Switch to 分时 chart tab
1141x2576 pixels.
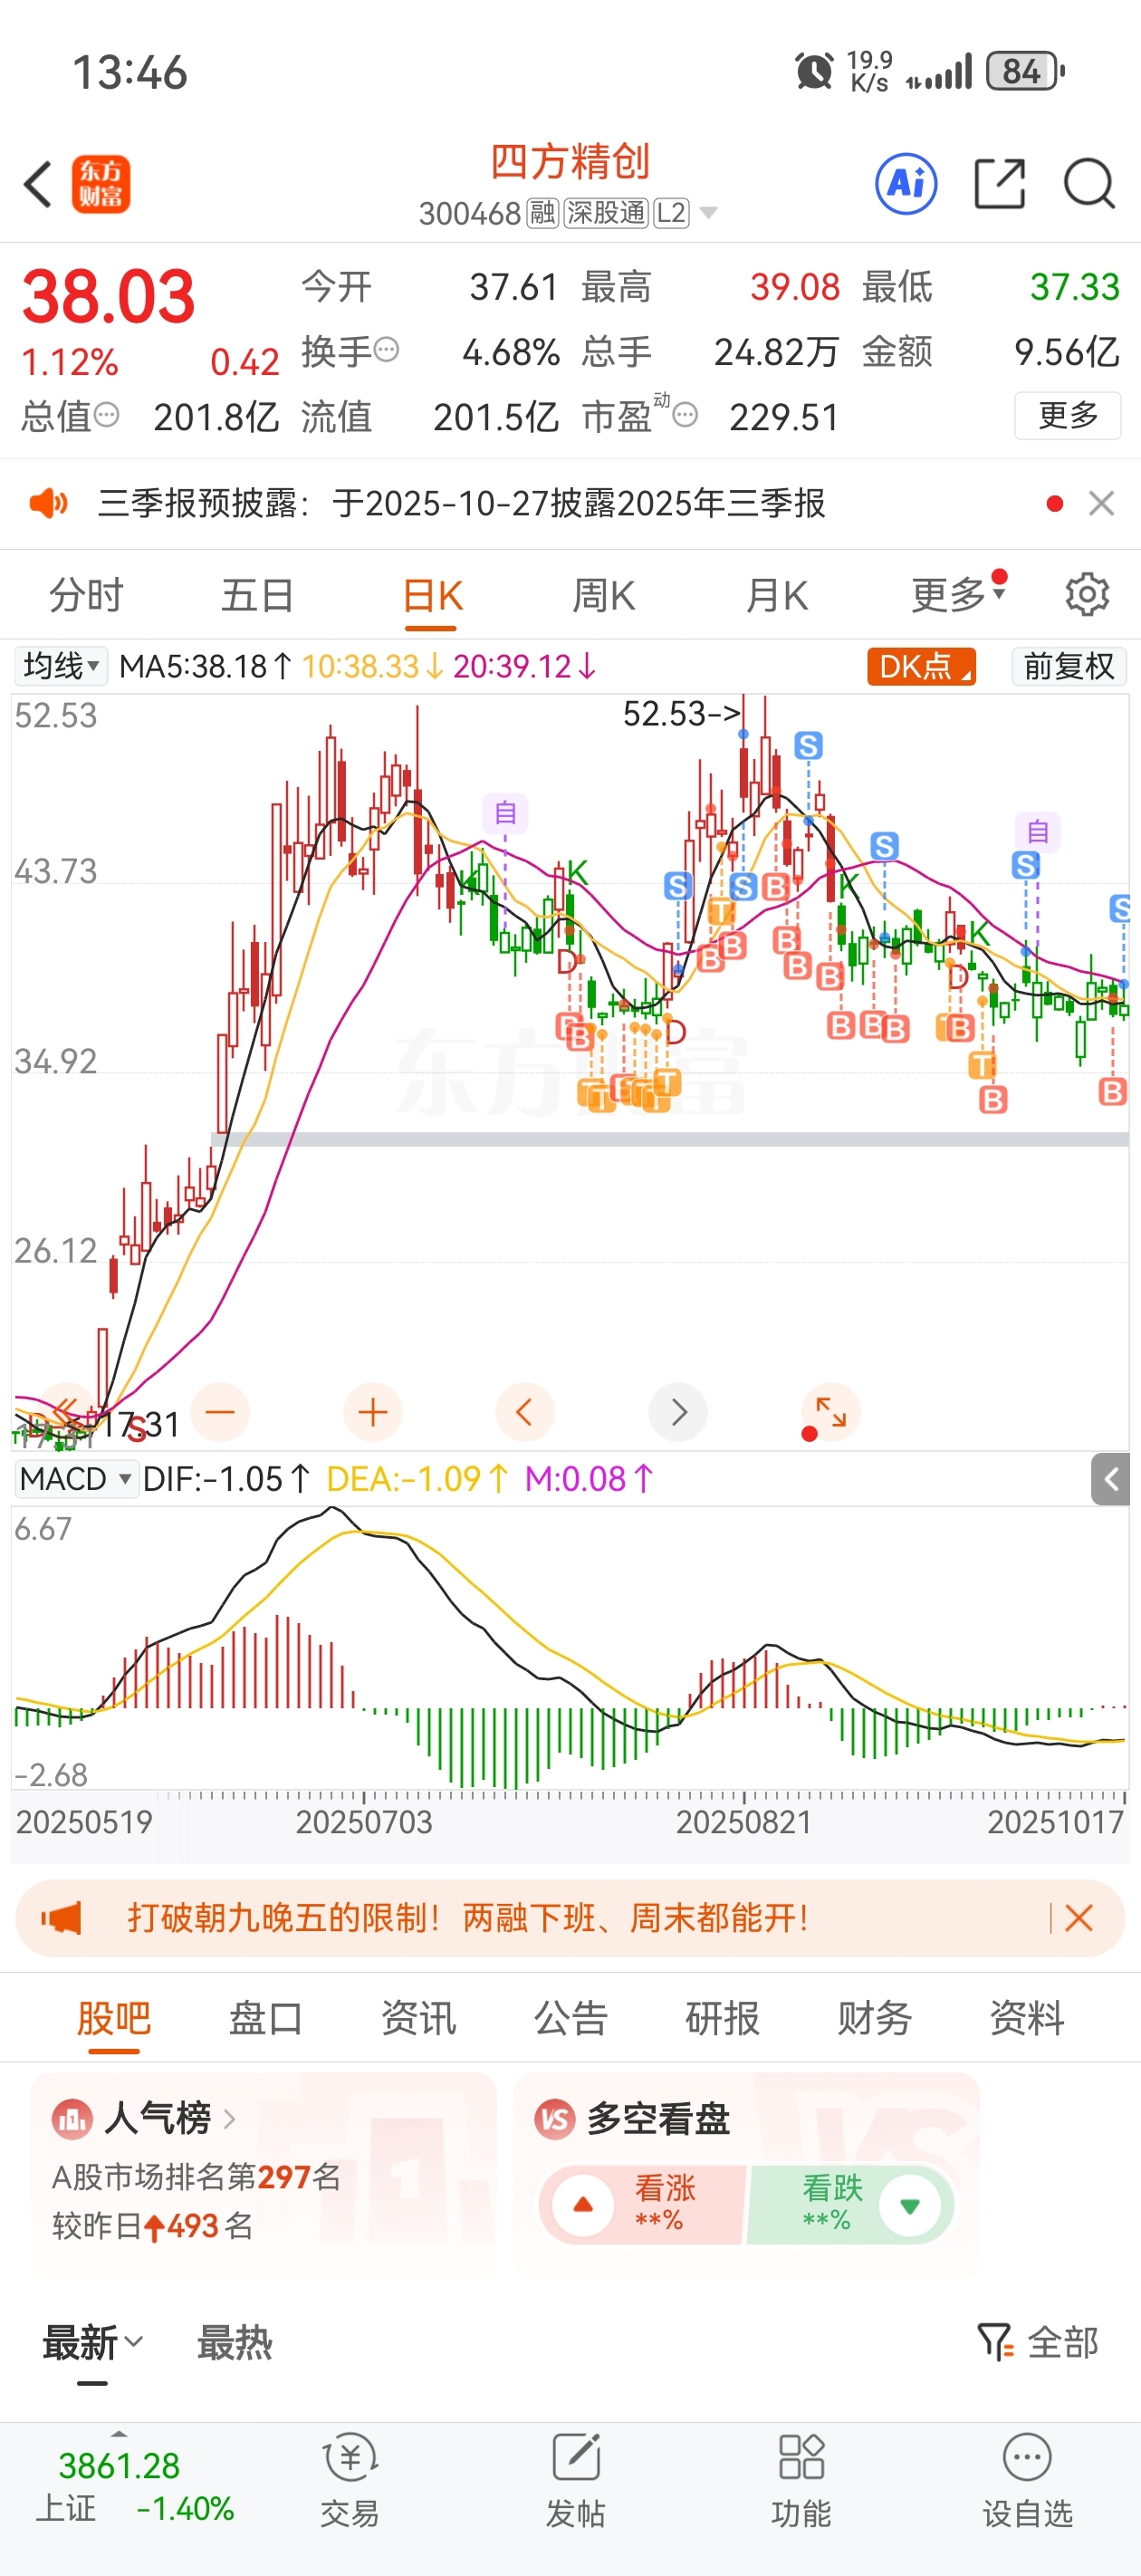pos(86,595)
